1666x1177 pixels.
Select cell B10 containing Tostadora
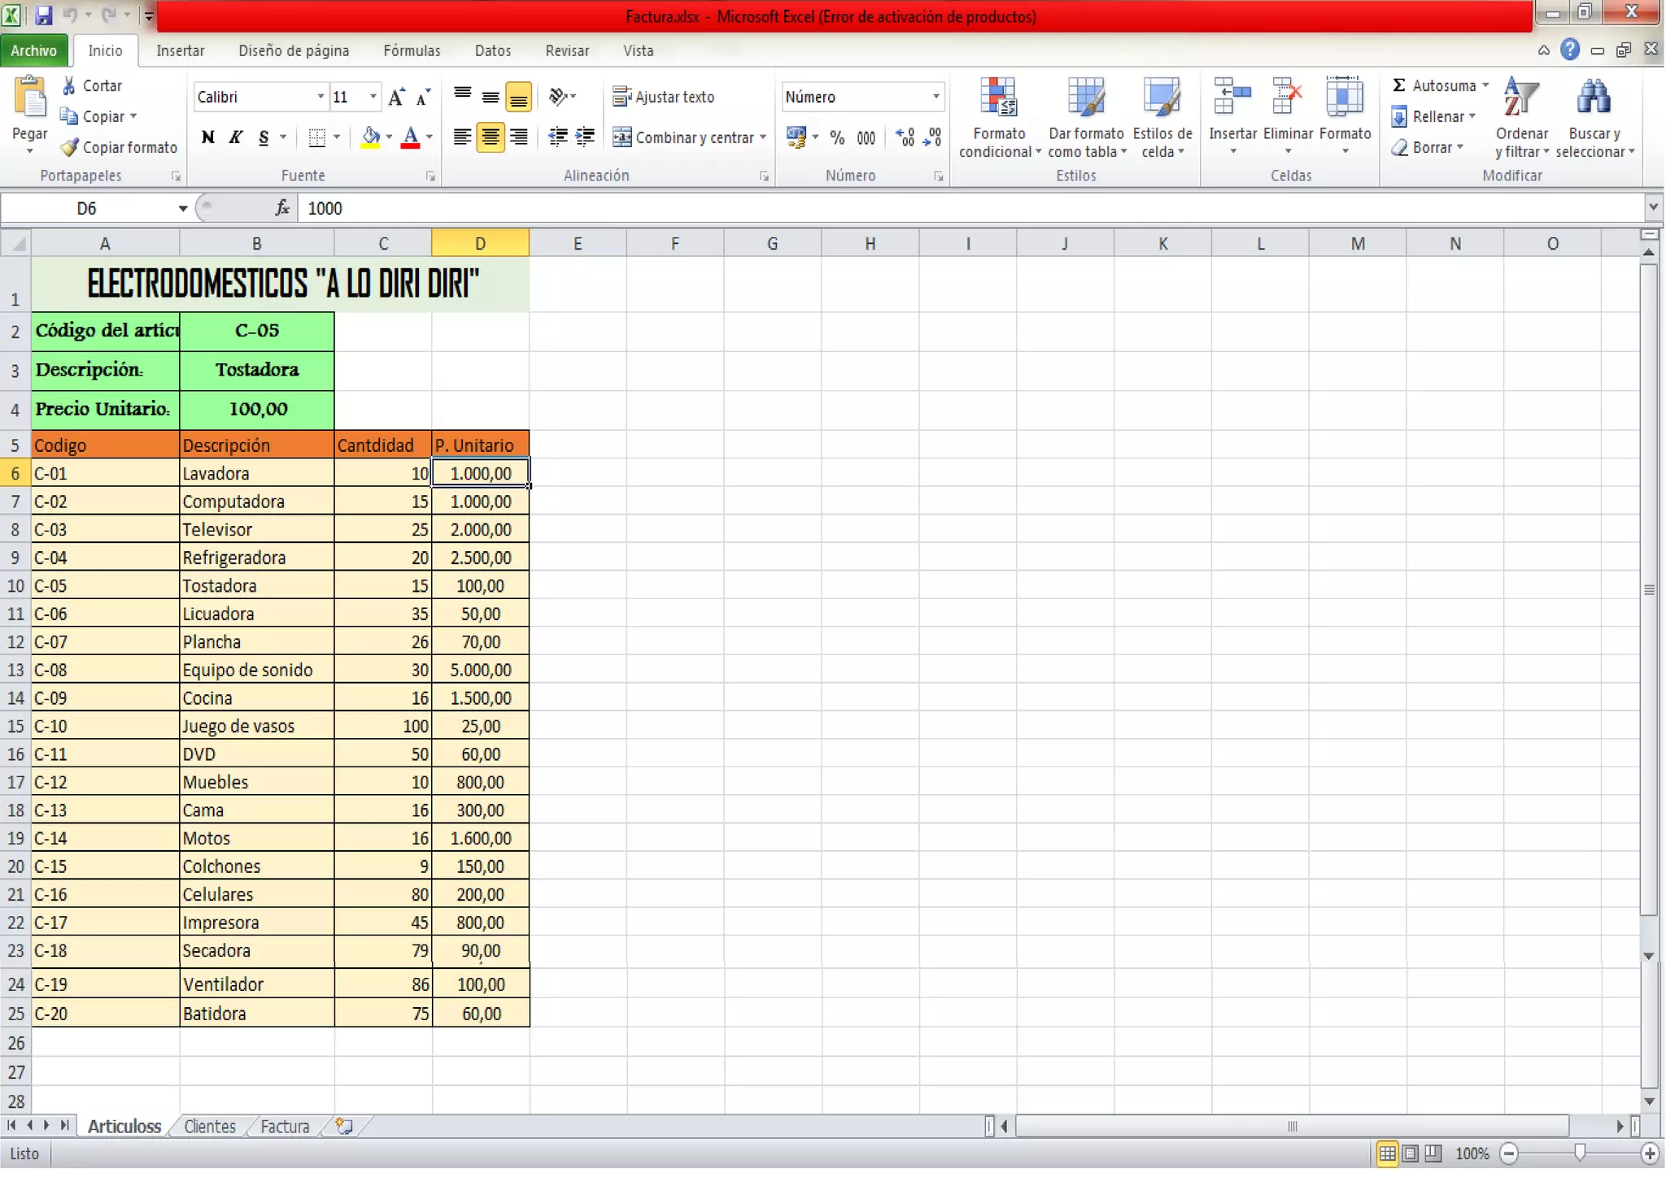click(x=256, y=586)
